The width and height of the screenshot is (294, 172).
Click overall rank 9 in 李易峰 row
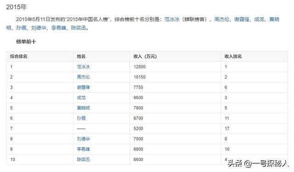tap(11, 149)
